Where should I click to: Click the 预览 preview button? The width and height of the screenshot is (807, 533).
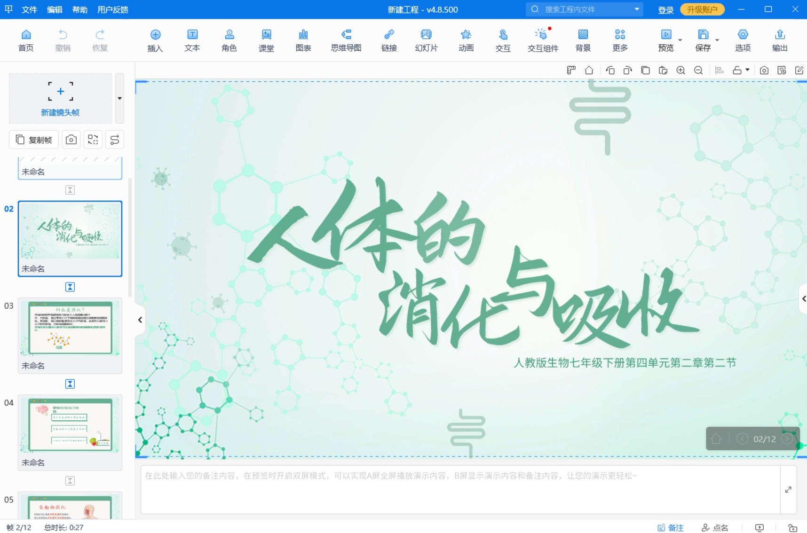[666, 40]
